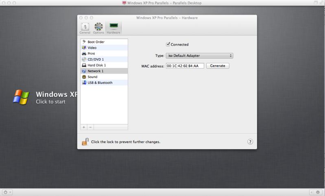Enter full screen via title bar icon
The width and height of the screenshot is (325, 196).
click(x=321, y=3)
